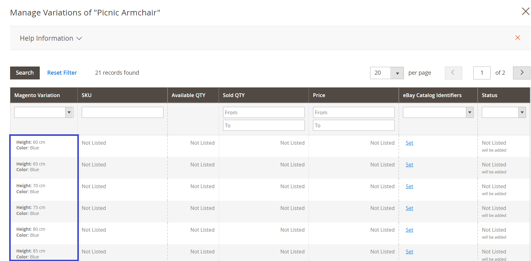Set eBay identifiers for 60 cm Blue

[x=409, y=143]
